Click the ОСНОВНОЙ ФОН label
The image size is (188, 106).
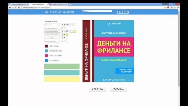click(x=56, y=51)
